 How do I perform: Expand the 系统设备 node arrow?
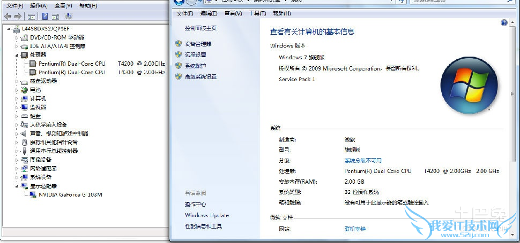tap(17, 177)
